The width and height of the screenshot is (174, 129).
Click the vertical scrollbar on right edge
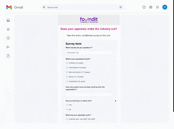[x=173, y=56]
